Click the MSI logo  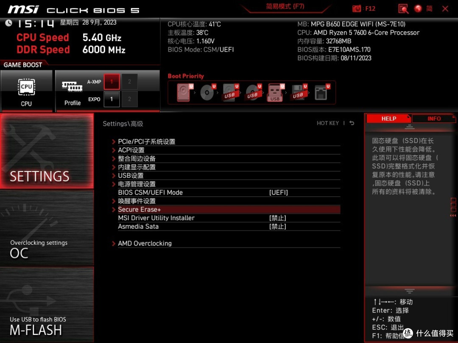[x=23, y=10]
